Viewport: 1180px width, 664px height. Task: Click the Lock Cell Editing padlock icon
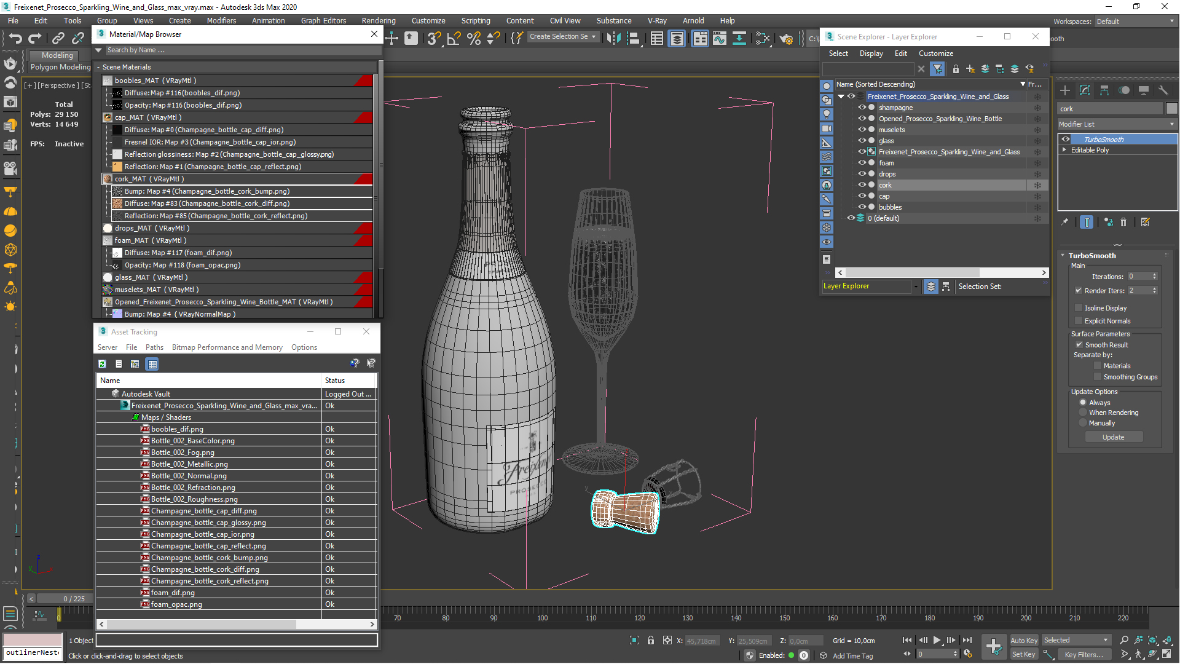[x=956, y=69]
